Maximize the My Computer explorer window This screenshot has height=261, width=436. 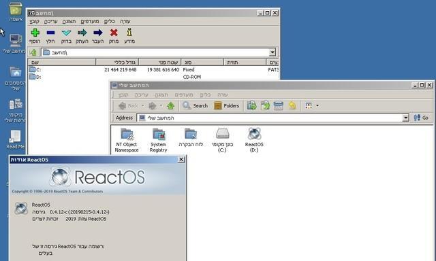tap(422, 85)
